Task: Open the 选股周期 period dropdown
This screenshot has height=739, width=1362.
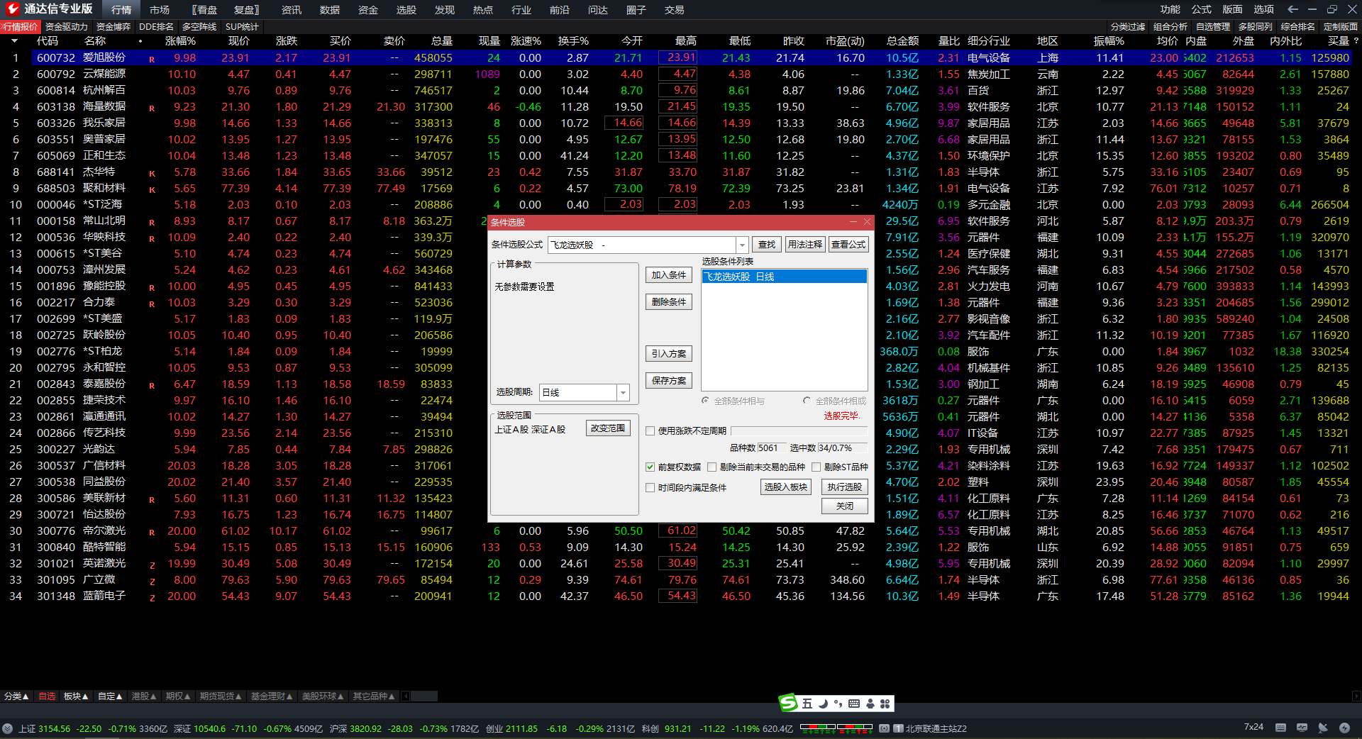Action: click(623, 392)
